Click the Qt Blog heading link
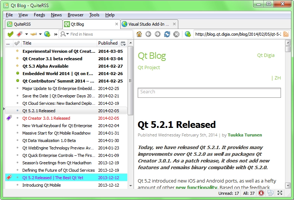This screenshot has height=200, width=294. [152, 56]
